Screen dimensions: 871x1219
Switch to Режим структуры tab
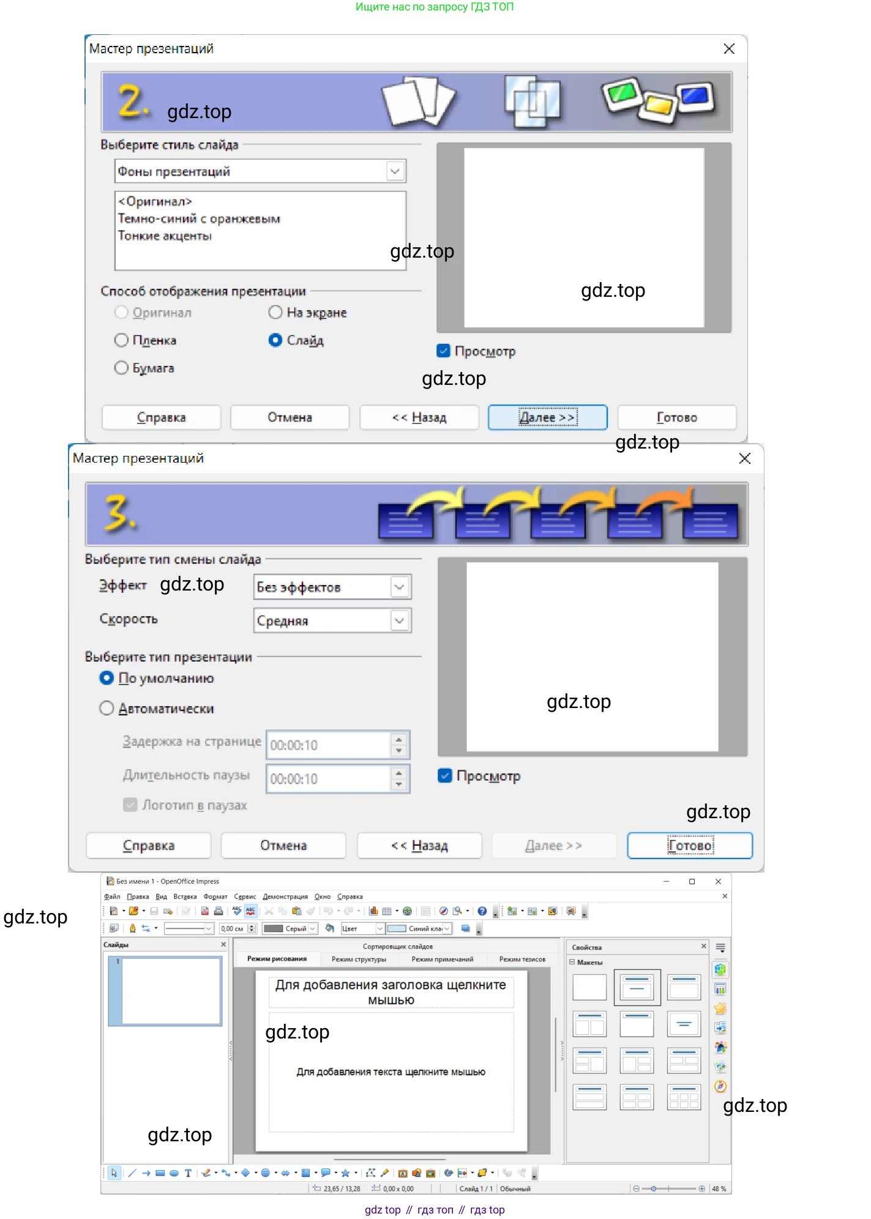point(359,959)
